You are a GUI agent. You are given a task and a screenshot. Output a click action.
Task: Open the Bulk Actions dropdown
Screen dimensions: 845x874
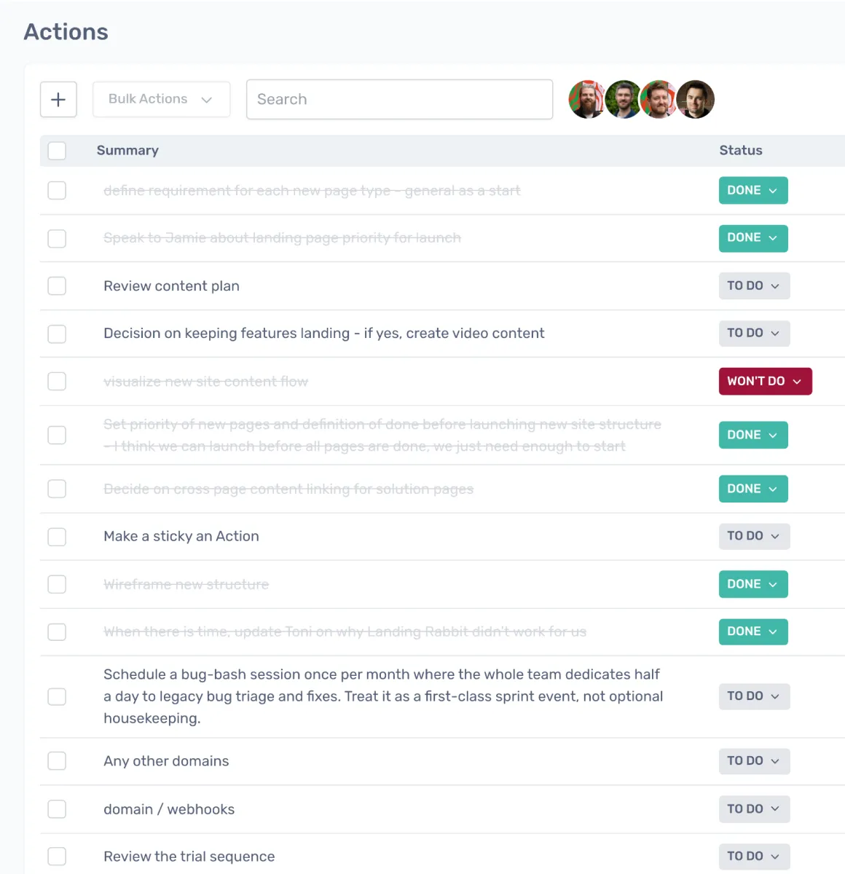click(161, 100)
